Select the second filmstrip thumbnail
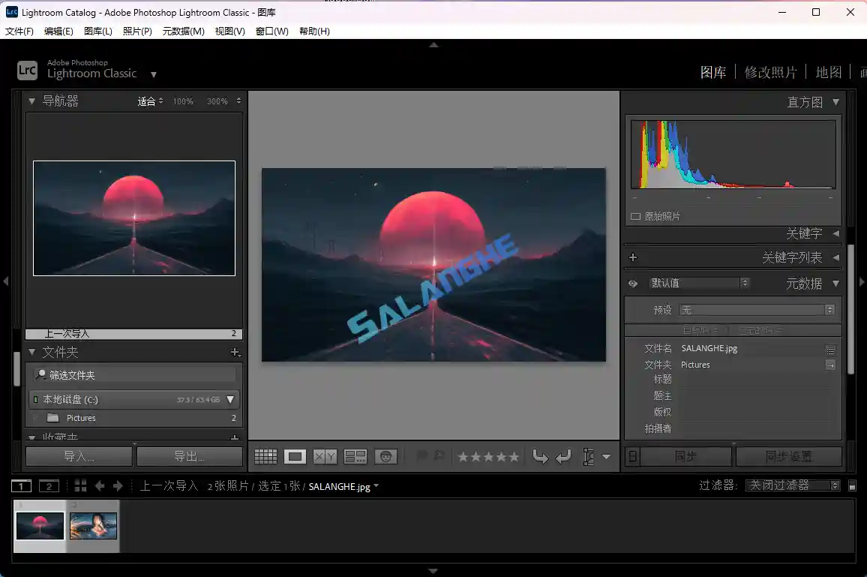 93,525
